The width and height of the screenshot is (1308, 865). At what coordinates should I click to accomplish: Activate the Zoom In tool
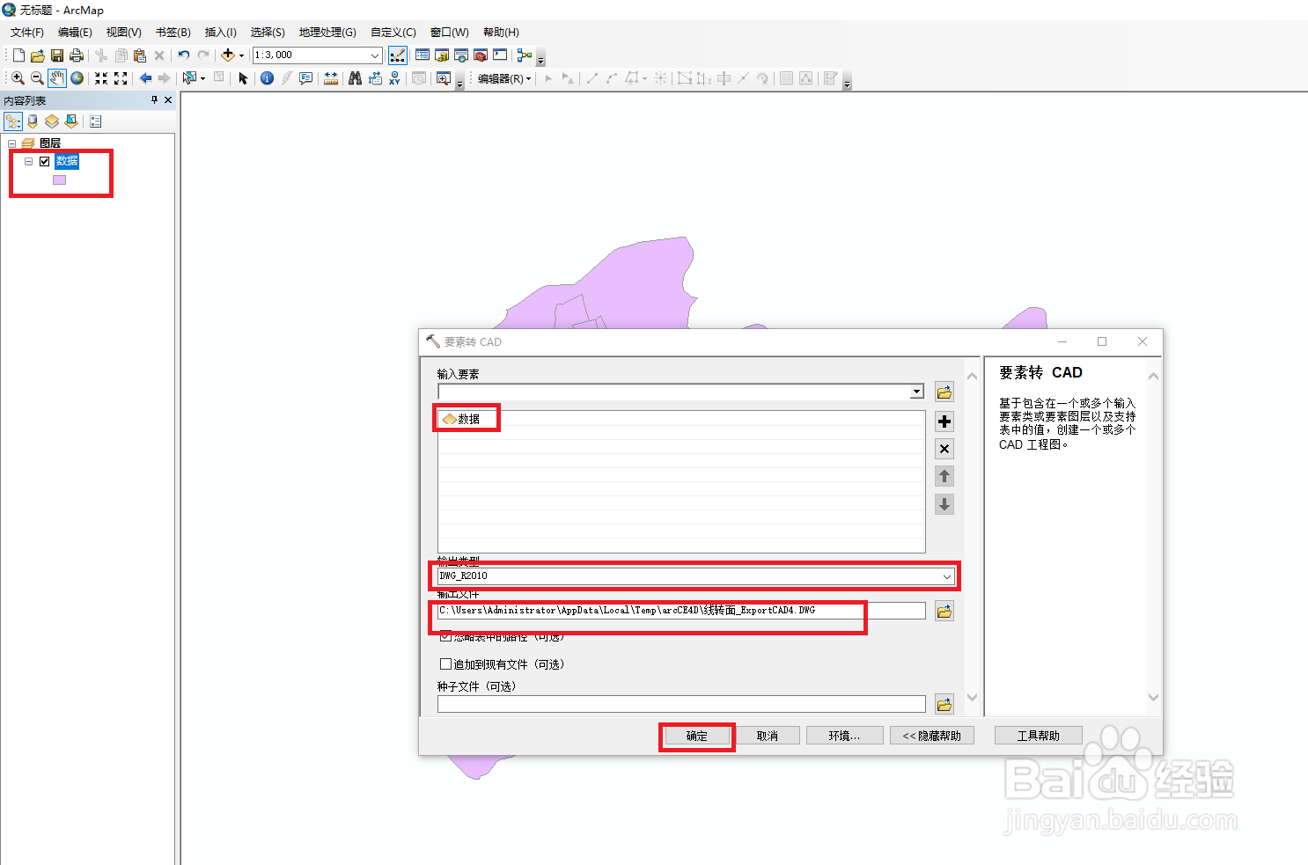click(x=18, y=77)
